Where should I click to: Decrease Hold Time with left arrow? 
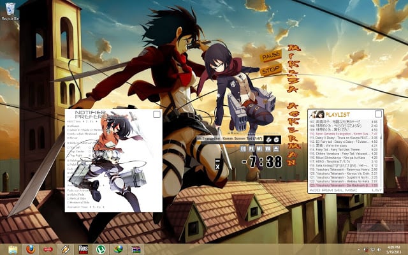tap(84, 121)
